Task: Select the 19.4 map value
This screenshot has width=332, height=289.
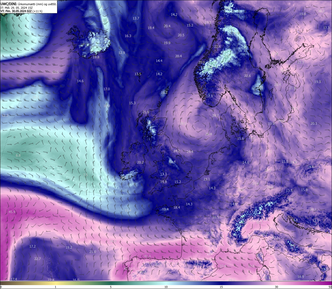Action: pyautogui.click(x=151, y=28)
